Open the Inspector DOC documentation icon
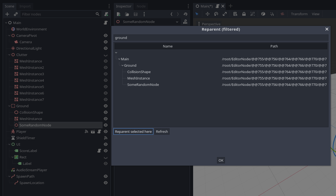336x196 pixels. [185, 22]
